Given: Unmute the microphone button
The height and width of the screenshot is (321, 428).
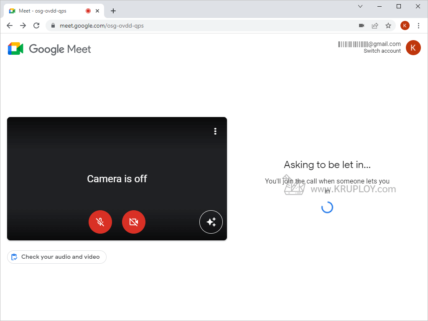Looking at the screenshot, I should tap(100, 222).
